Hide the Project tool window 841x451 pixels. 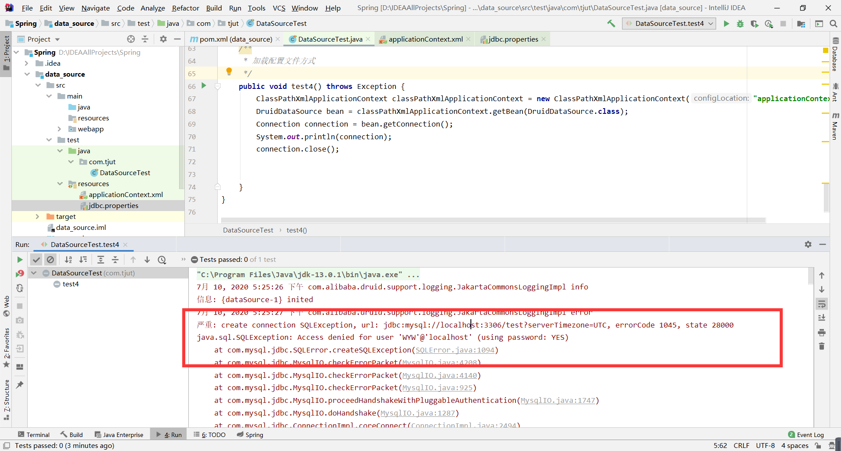point(177,39)
